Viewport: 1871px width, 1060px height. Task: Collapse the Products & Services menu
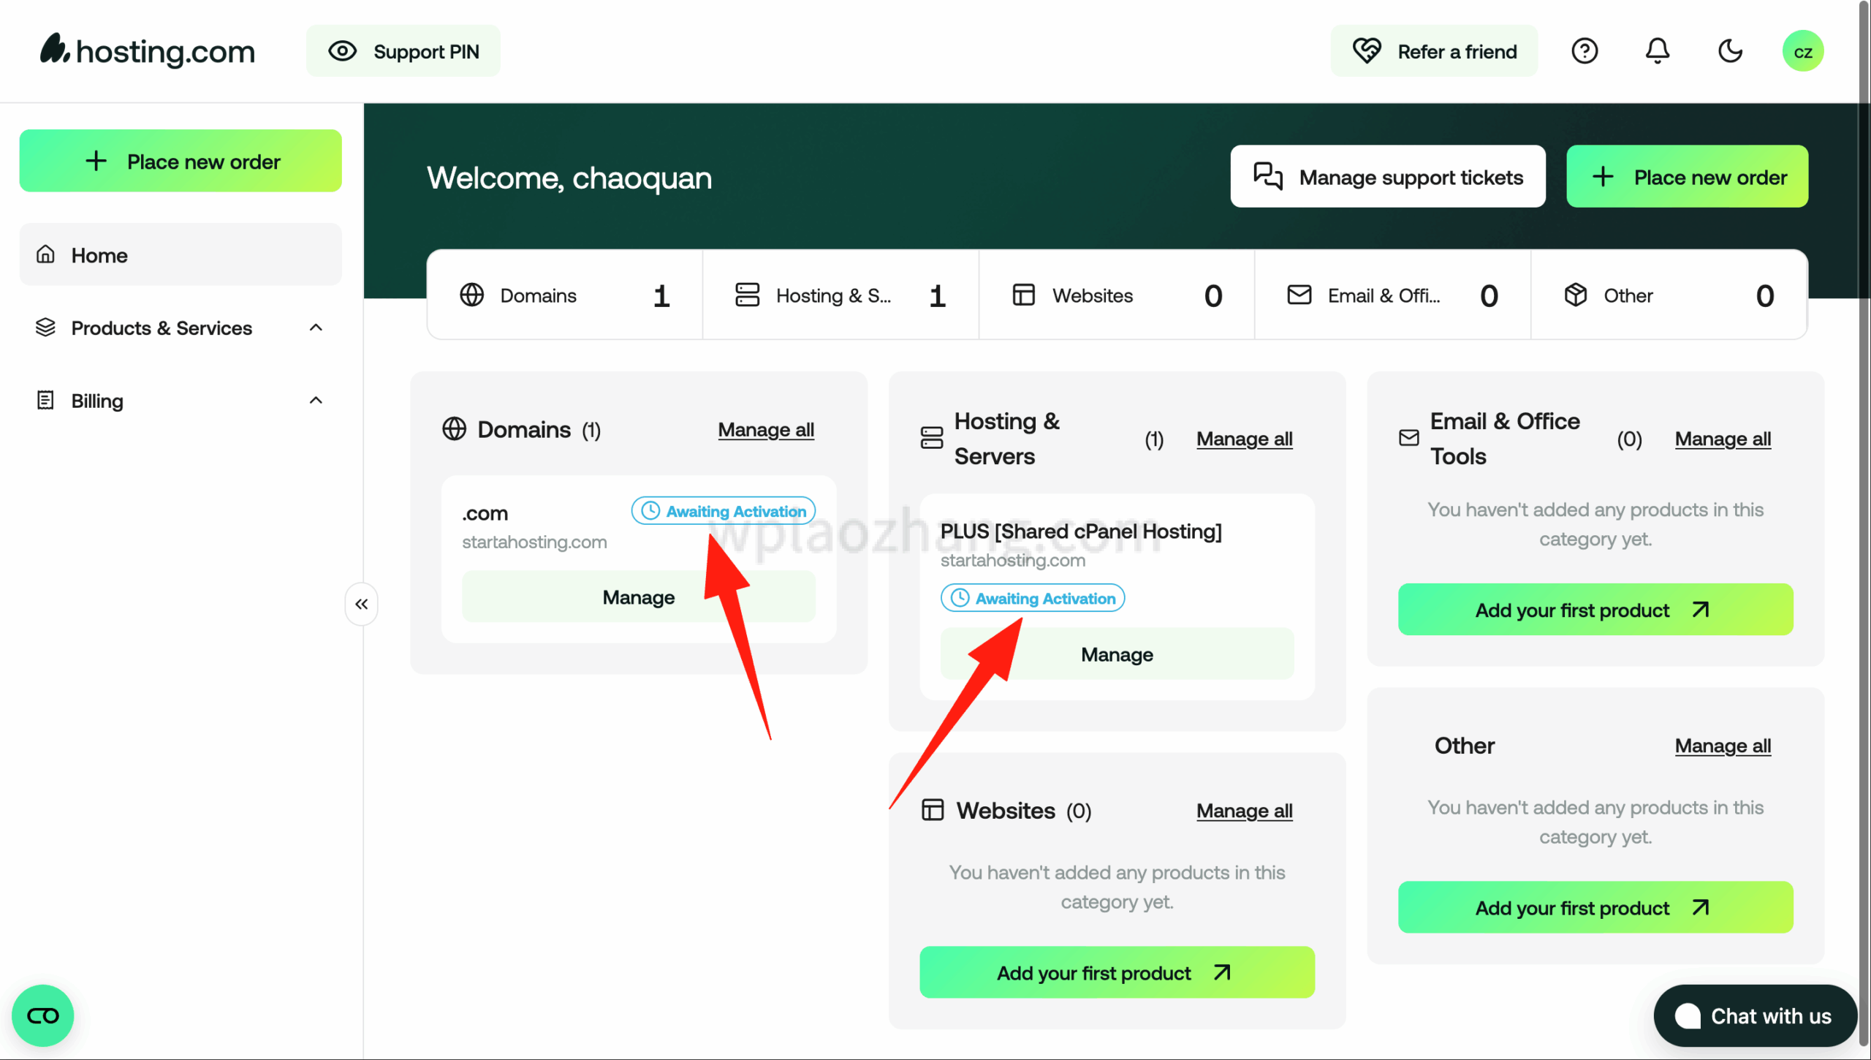pyautogui.click(x=316, y=328)
